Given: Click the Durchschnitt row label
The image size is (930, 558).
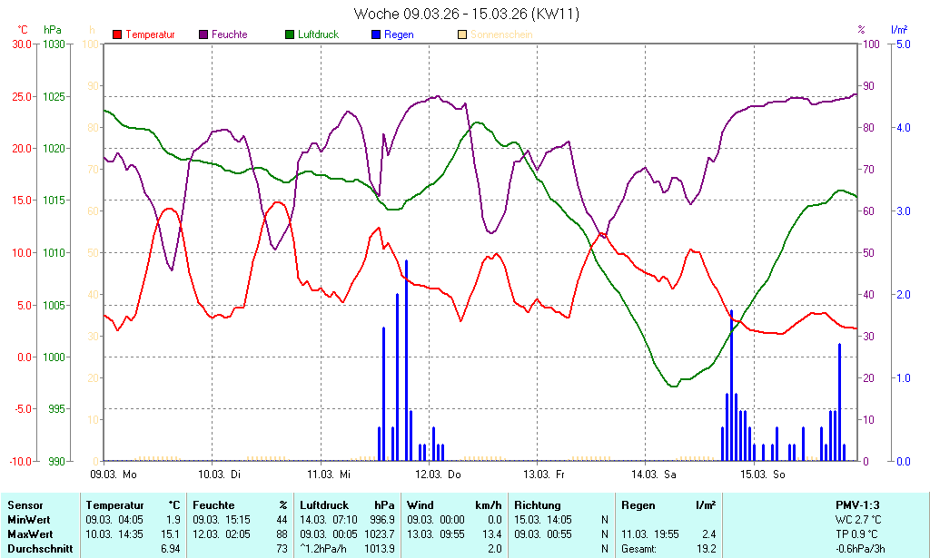Looking at the screenshot, I should pos(38,548).
